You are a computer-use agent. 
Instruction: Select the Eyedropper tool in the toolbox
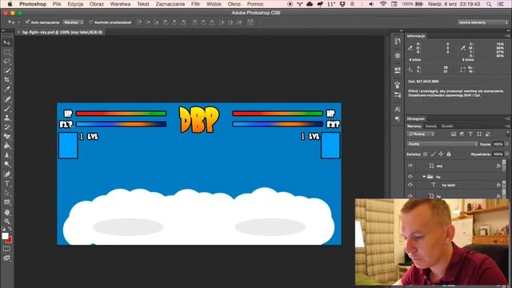[x=7, y=89]
